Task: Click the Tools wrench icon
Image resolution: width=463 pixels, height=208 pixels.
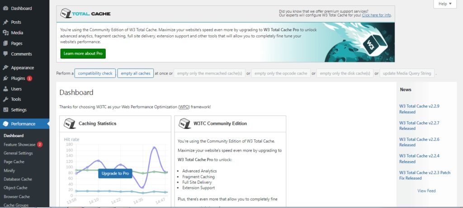Action: [x=5, y=99]
